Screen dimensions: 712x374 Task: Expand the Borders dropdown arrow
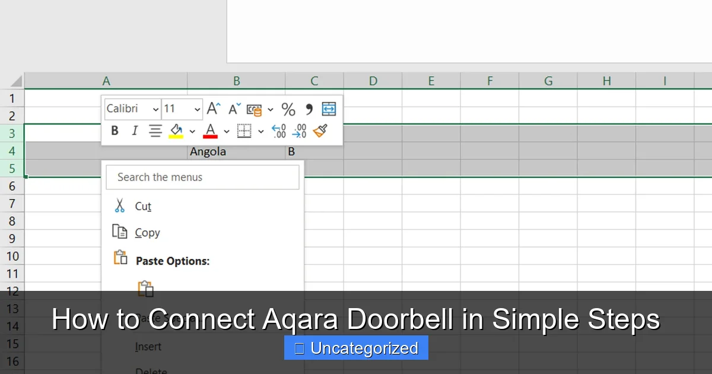(x=261, y=131)
